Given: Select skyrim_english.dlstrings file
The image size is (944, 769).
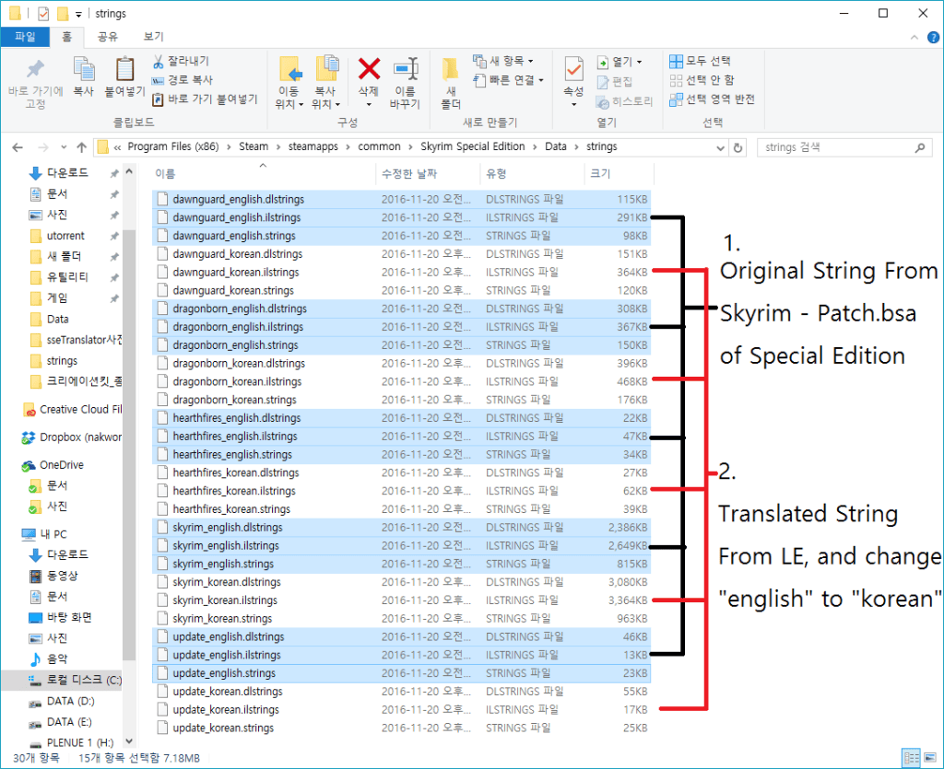Looking at the screenshot, I should (x=402, y=528).
